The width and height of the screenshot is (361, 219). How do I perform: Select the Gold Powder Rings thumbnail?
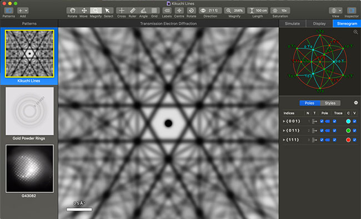[29, 111]
